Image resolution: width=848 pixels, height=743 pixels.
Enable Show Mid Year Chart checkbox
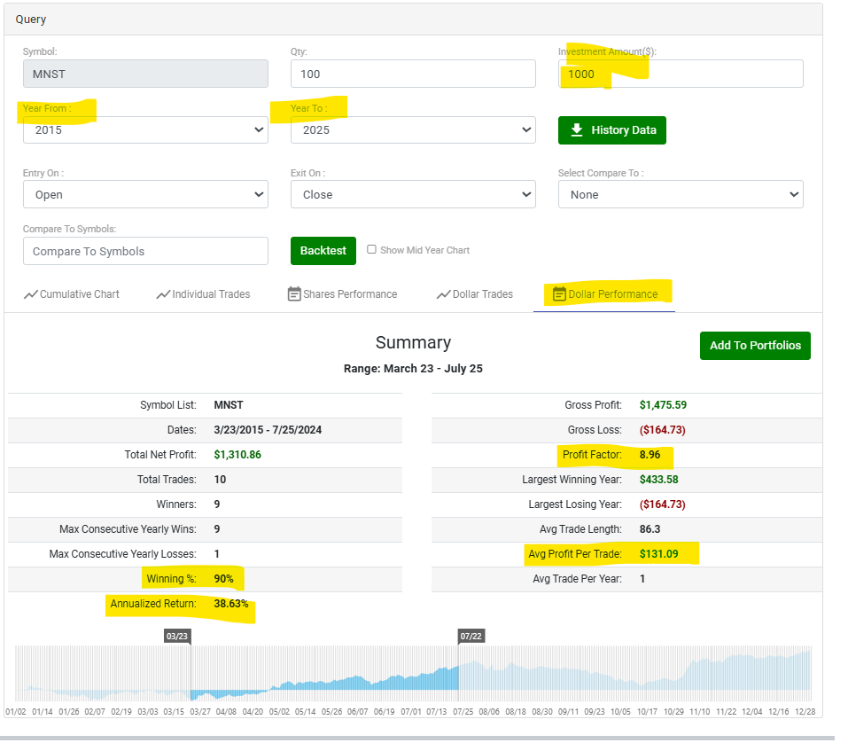371,249
